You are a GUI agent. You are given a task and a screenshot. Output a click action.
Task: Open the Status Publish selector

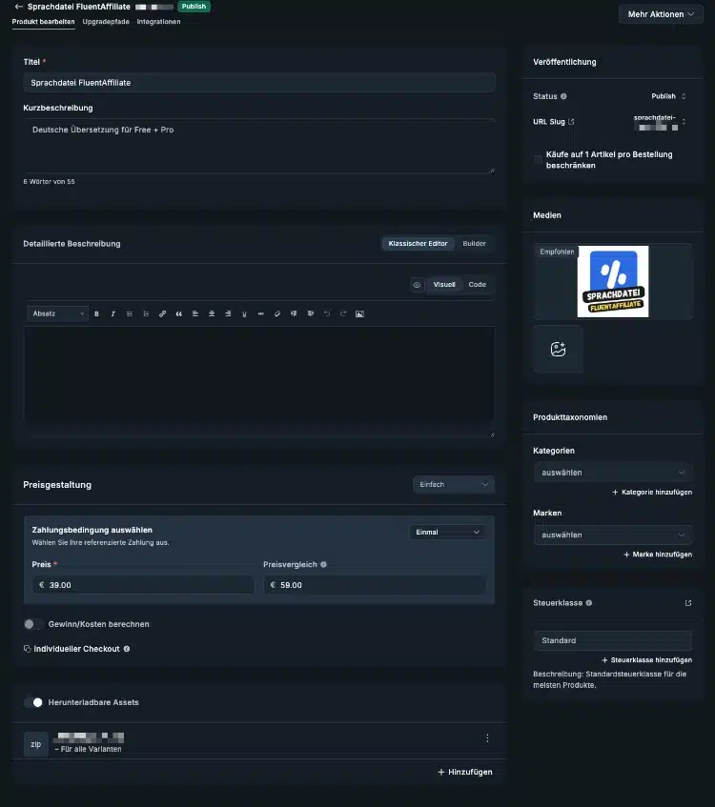point(668,96)
